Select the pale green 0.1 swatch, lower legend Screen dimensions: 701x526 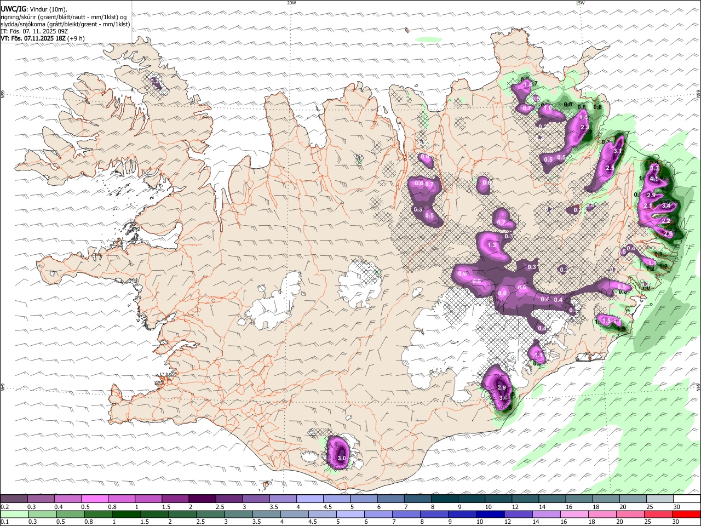tap(14, 514)
